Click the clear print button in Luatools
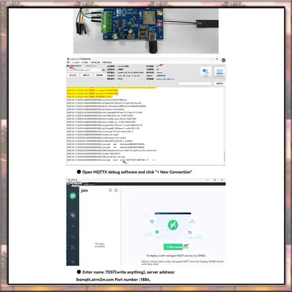 (86, 75)
